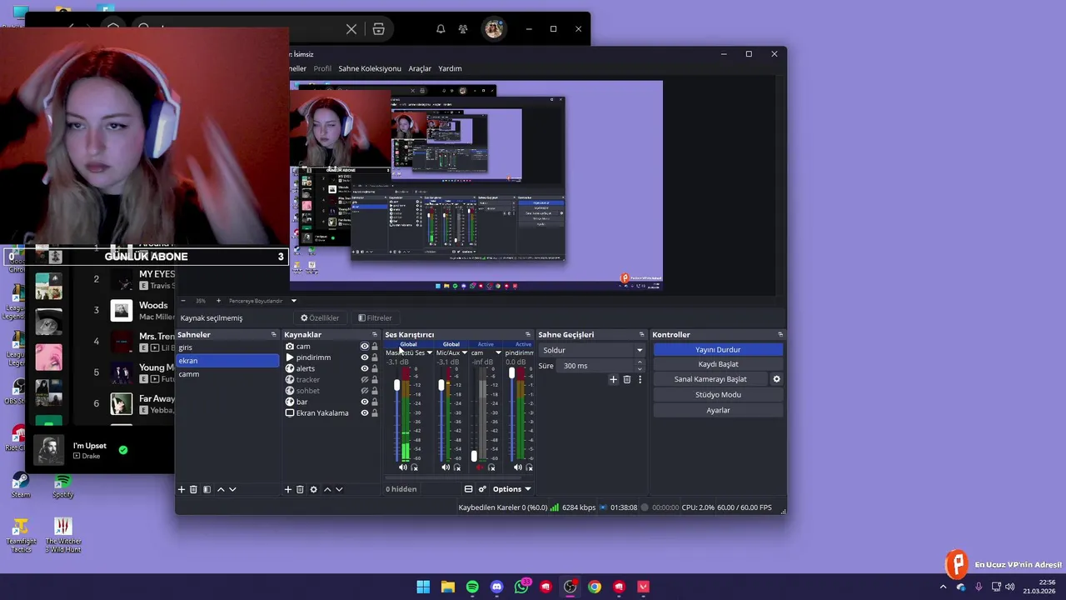Open the Soldur transition dropdown
The image size is (1066, 600).
pyautogui.click(x=592, y=350)
